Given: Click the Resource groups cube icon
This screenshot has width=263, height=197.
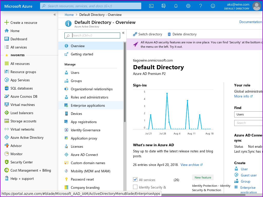Looking at the screenshot, I should [x=6, y=72].
